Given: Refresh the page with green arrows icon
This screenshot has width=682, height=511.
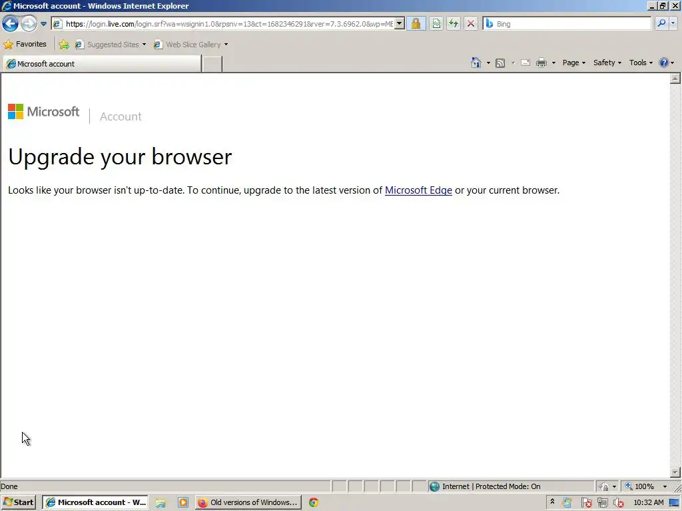Looking at the screenshot, I should (x=453, y=23).
